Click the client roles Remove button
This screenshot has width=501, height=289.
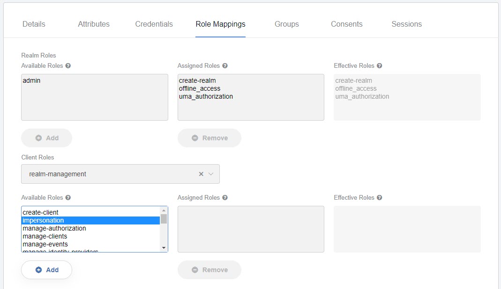(209, 270)
